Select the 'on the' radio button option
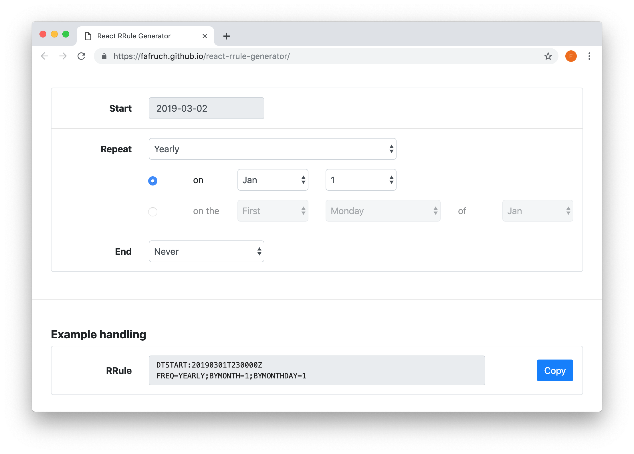 pyautogui.click(x=153, y=211)
